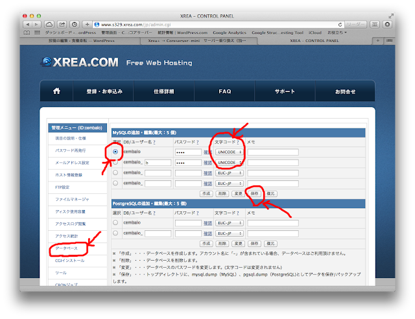The image size is (415, 319).
Task: Show all tabs icon at tab bar end
Action: click(389, 41)
